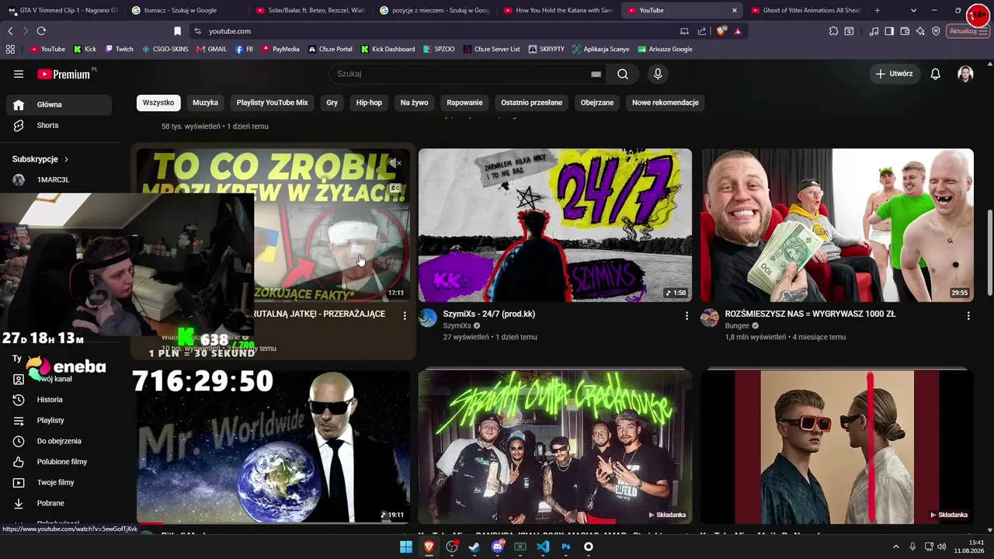Open Do obejrzenia watch later list

pos(59,441)
